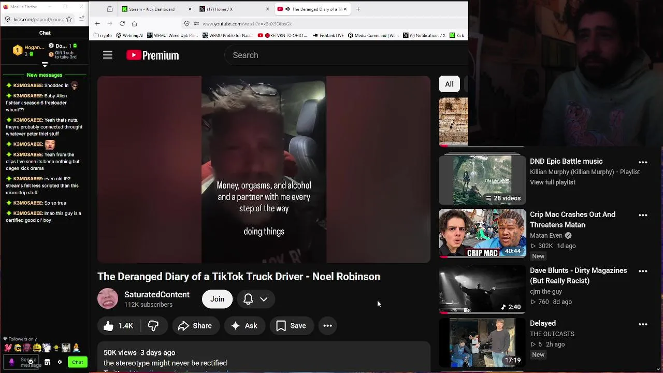Open the crypto bookmarks folder
This screenshot has width=663, height=373.
point(103,35)
